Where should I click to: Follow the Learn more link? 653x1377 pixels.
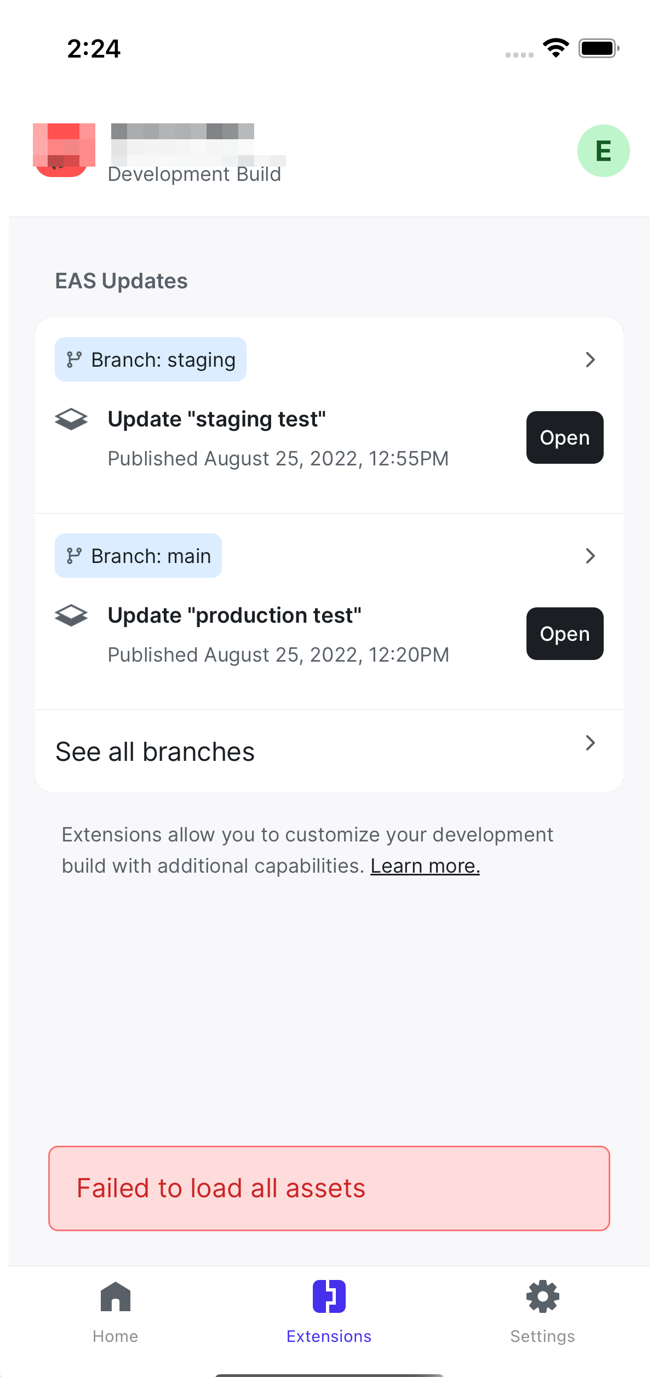[425, 866]
